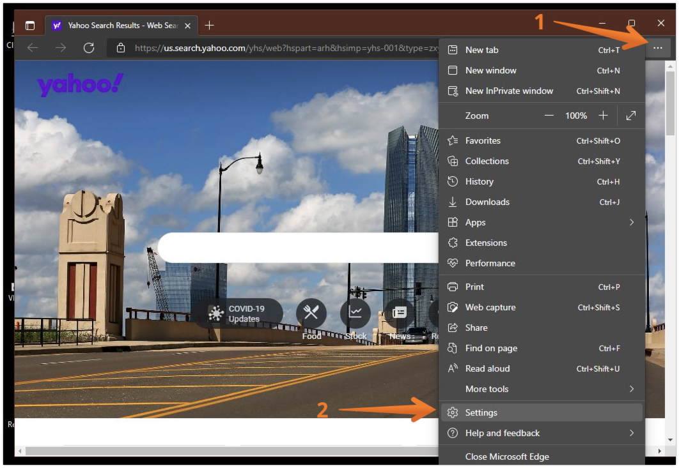Click the Yahoo logo link
This screenshot has height=468, width=679.
80,85
